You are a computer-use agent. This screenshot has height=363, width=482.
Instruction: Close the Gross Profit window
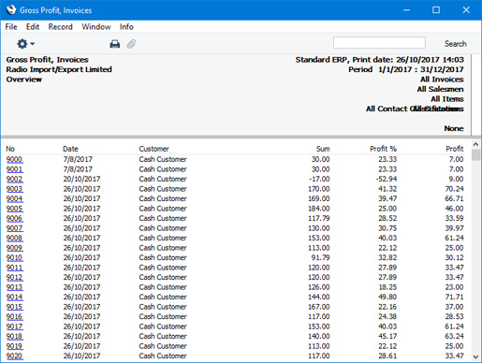click(x=466, y=10)
